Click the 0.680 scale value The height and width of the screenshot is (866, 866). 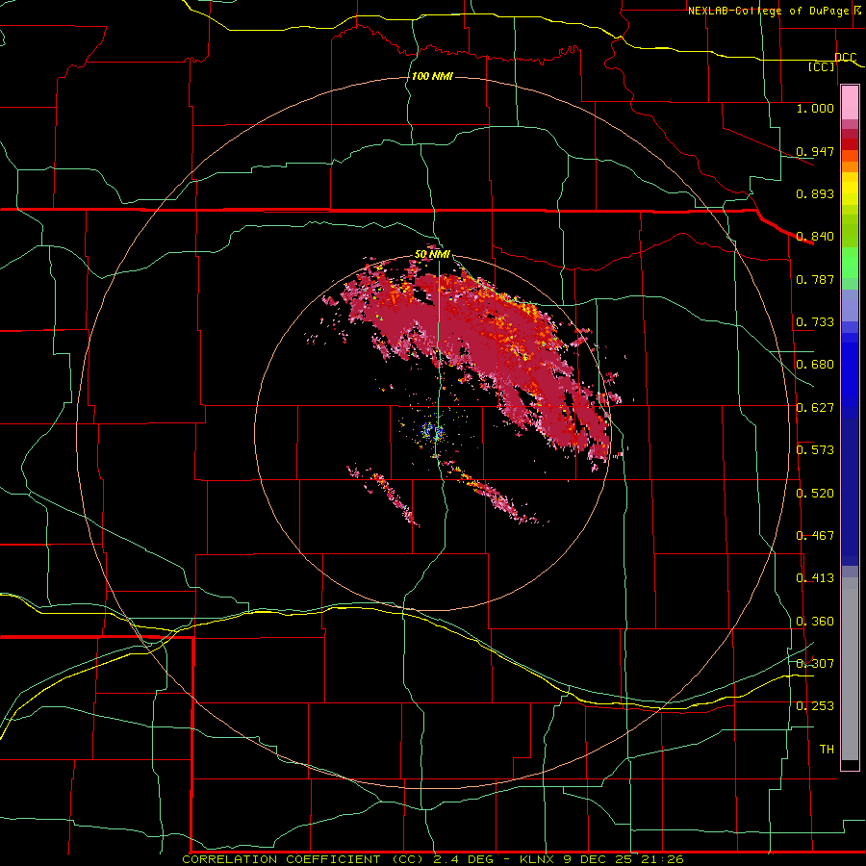coord(815,365)
